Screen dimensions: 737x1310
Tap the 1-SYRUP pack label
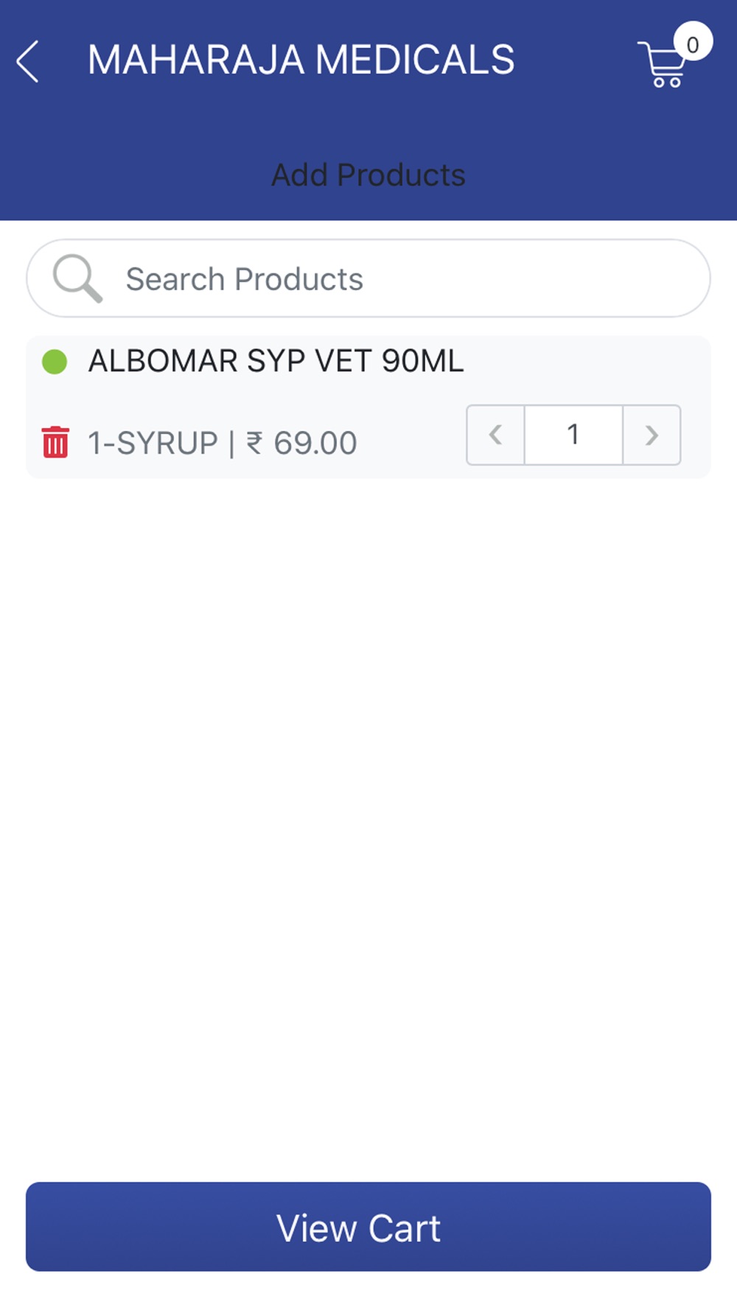[153, 444]
